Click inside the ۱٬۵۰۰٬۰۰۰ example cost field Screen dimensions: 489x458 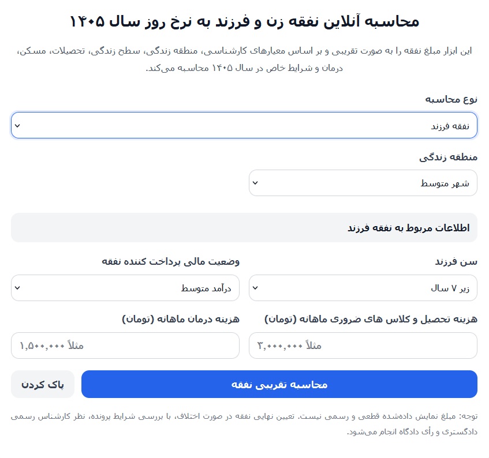[x=125, y=346]
